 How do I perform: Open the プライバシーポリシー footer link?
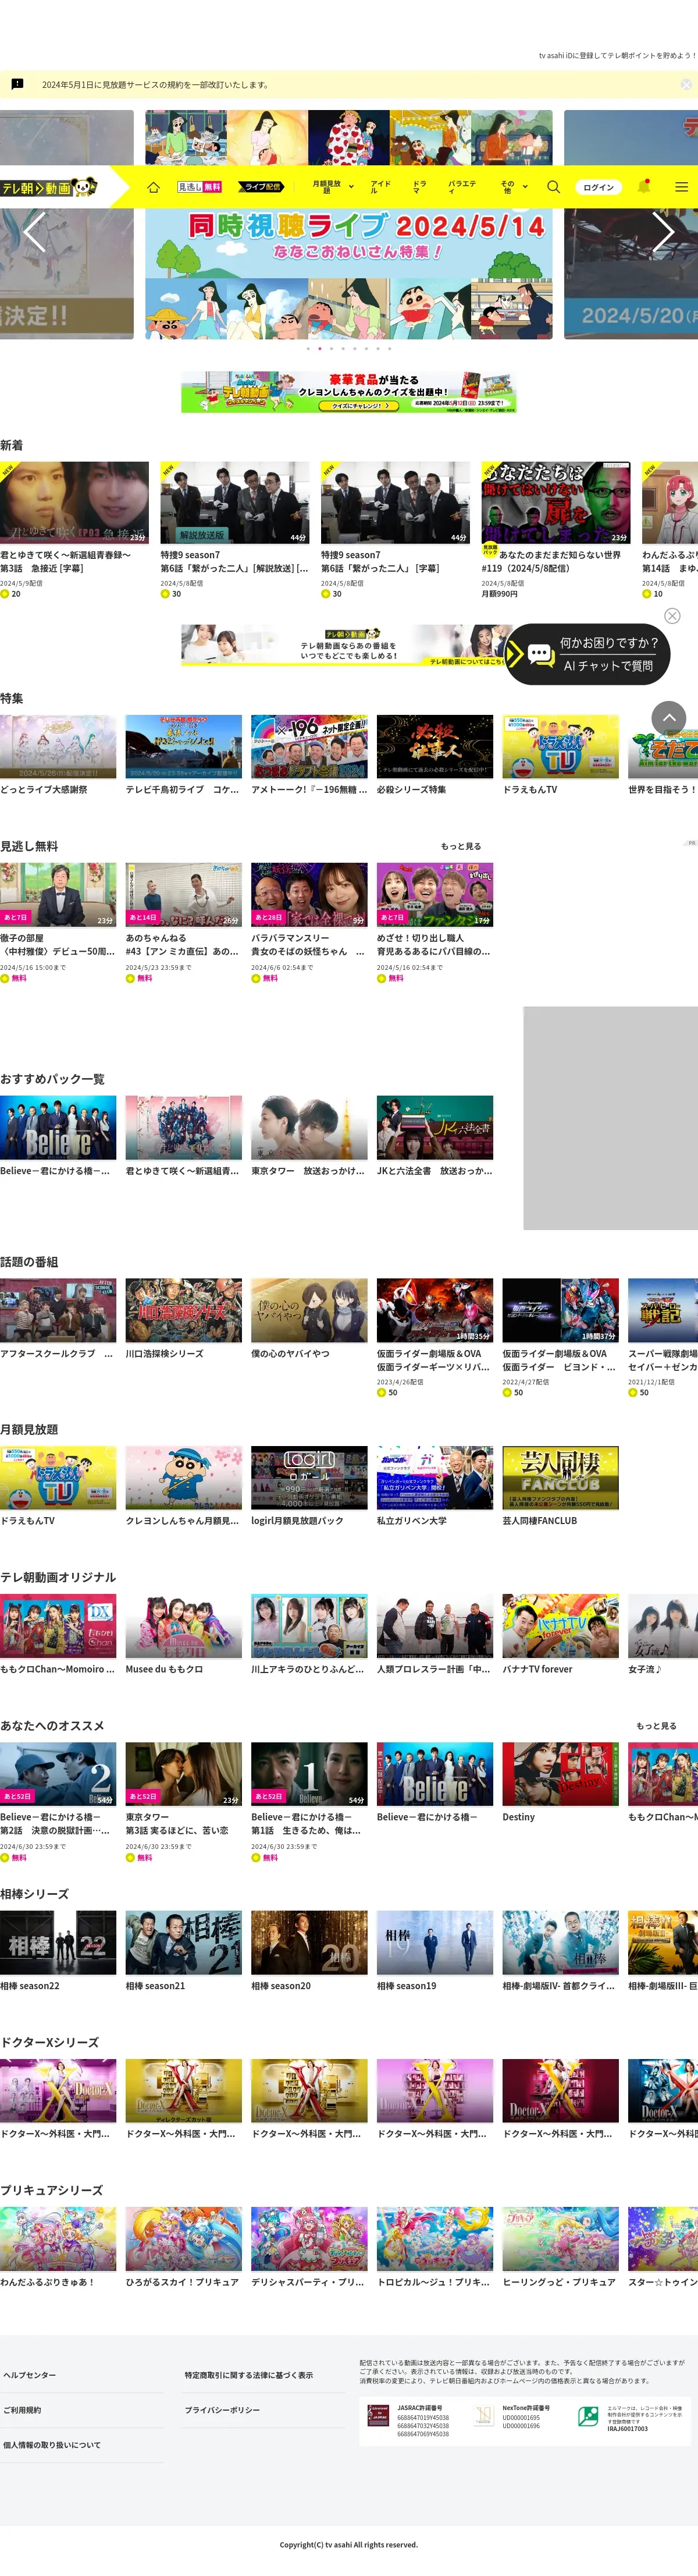pos(222,2409)
